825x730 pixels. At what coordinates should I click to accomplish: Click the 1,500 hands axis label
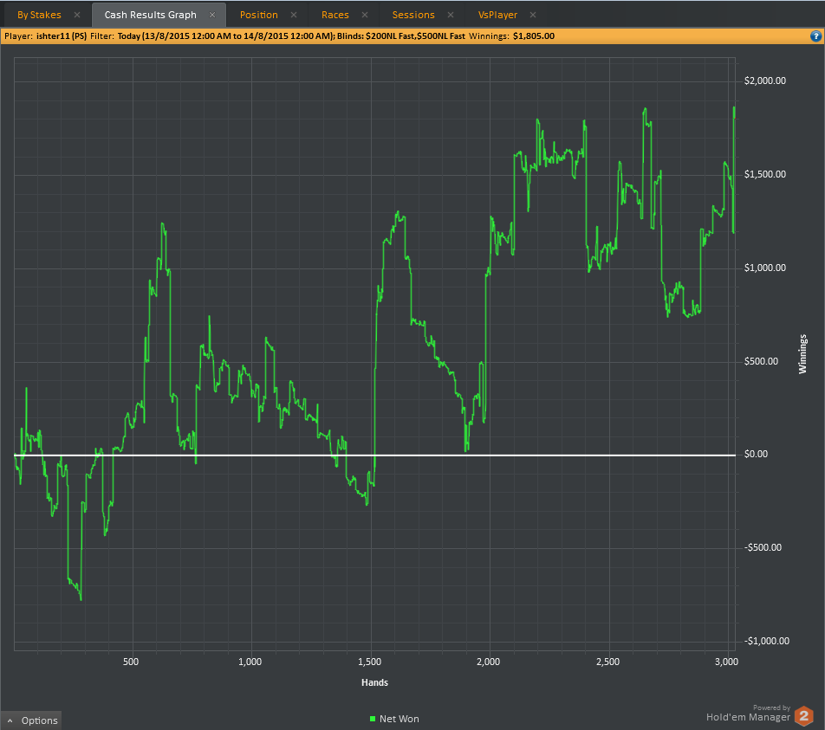point(369,662)
